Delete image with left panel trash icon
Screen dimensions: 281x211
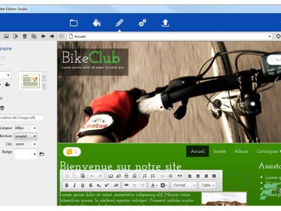2,108
